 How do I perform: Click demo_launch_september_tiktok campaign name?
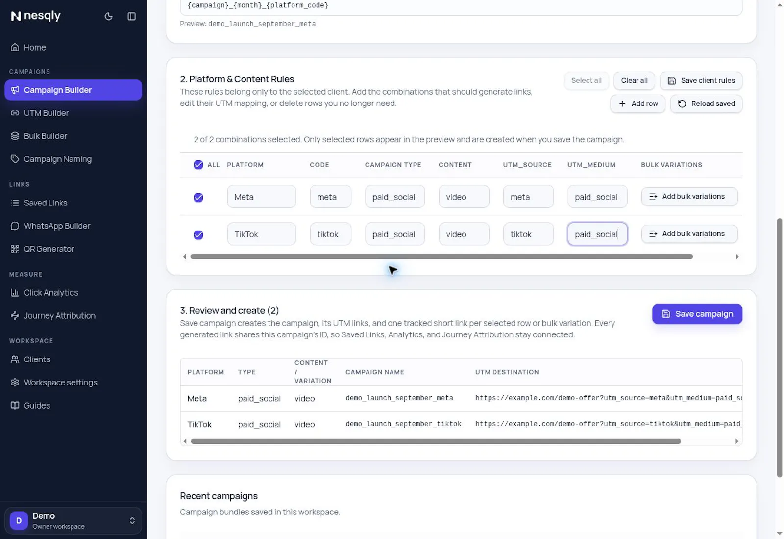(403, 424)
